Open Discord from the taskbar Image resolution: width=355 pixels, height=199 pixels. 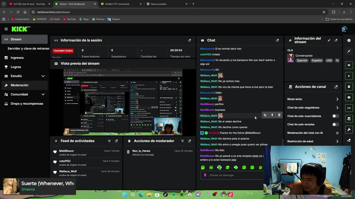[198, 195]
